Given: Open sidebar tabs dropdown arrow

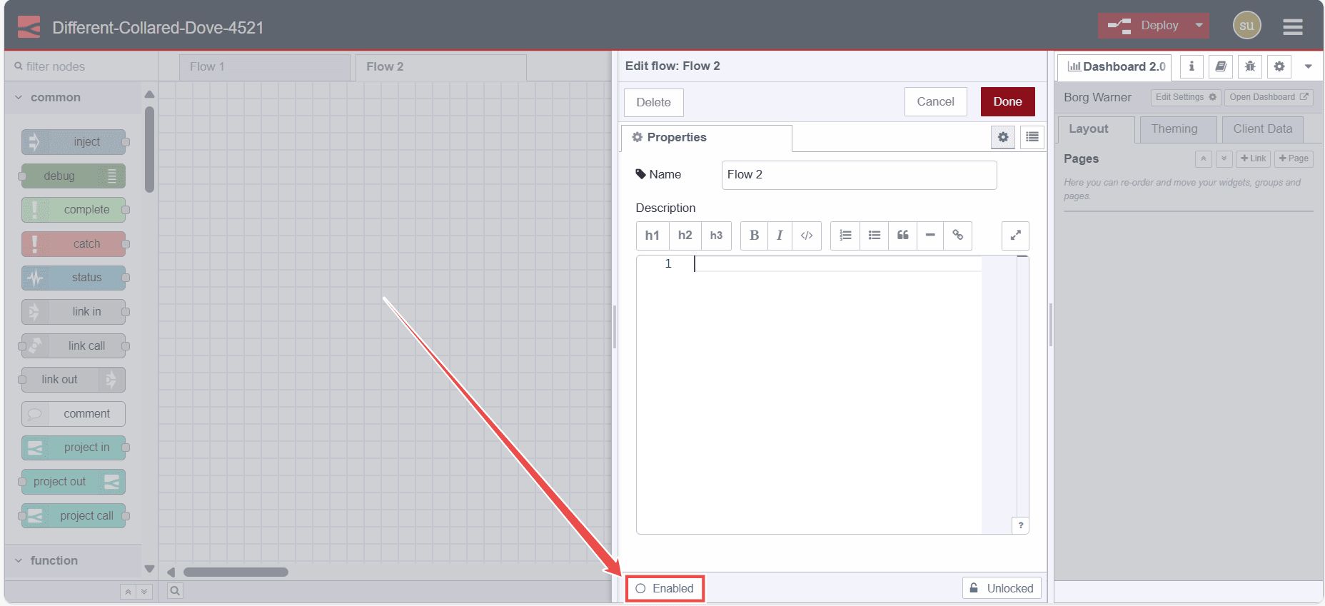Looking at the screenshot, I should click(1308, 66).
